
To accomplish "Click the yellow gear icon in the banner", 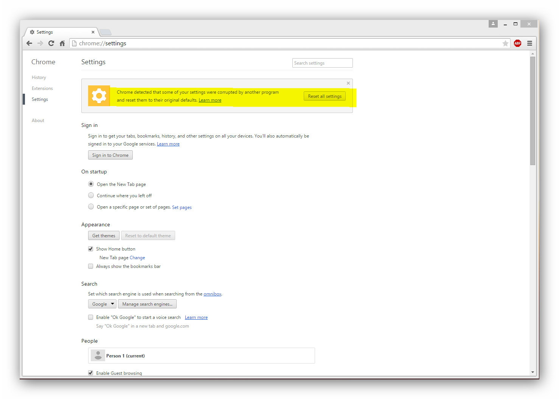I will (99, 96).
